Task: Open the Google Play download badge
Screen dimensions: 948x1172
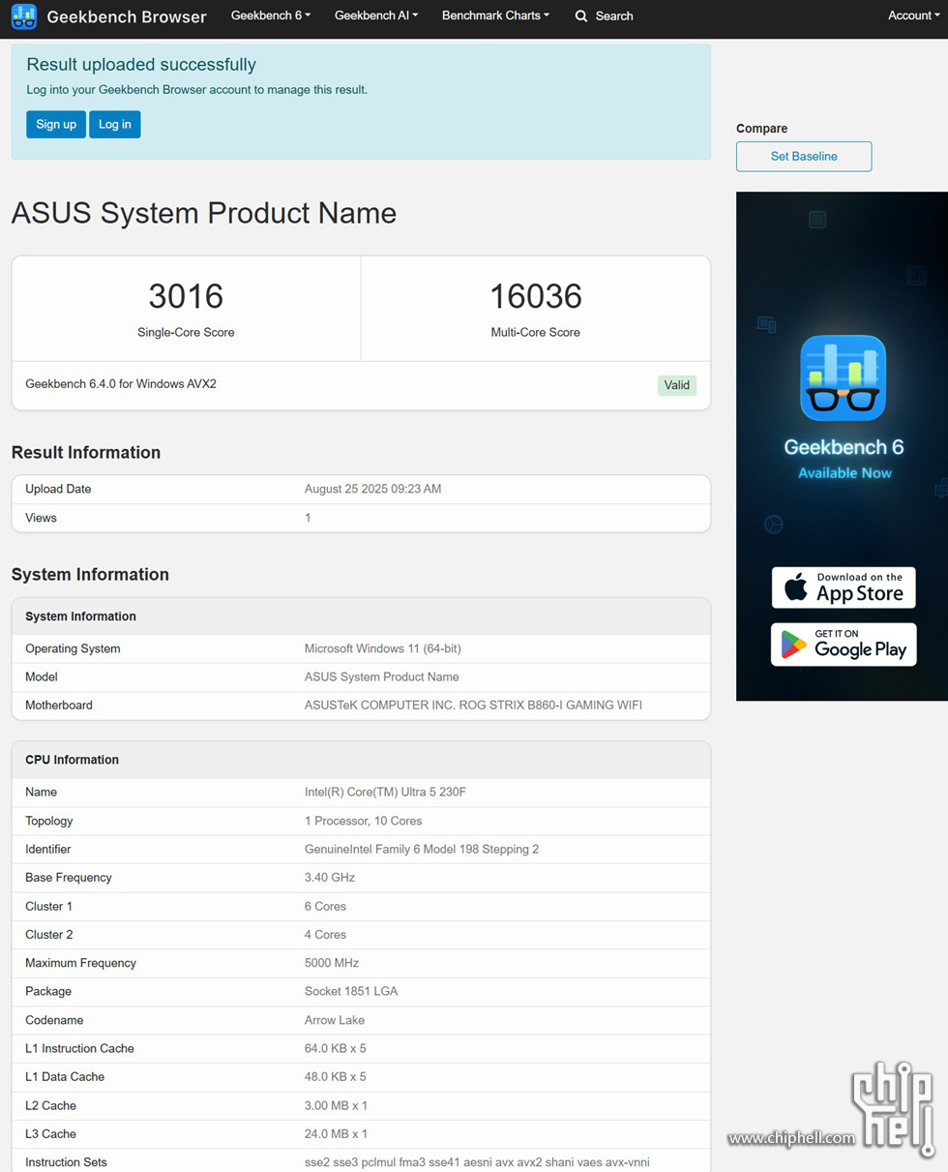Action: pyautogui.click(x=844, y=645)
